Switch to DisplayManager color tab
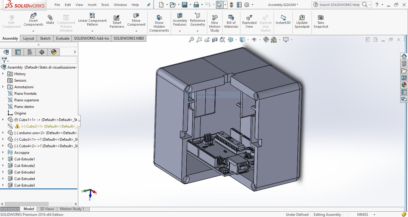 coord(54,52)
